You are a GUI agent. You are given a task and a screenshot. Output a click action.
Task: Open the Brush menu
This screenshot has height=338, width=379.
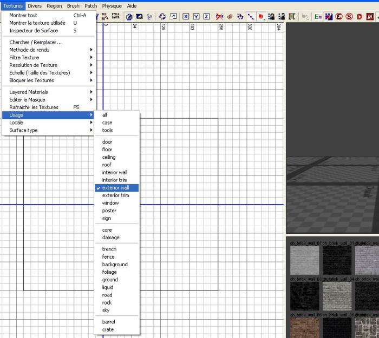73,6
